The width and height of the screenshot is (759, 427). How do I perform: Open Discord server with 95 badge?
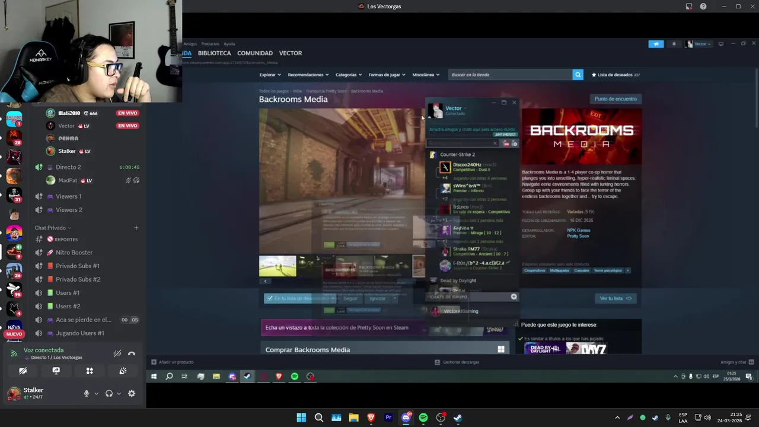click(14, 289)
